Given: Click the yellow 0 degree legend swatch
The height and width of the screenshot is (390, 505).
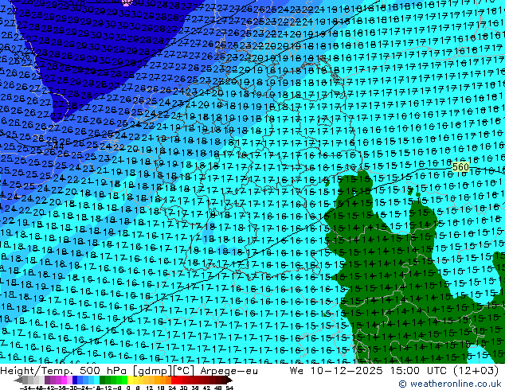Looking at the screenshot, I should point(130,380).
